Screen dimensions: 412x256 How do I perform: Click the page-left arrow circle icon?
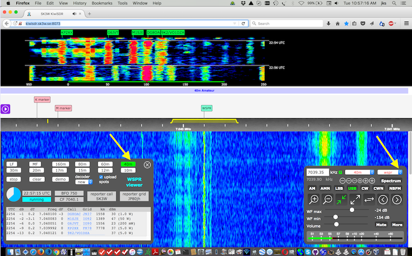pos(383,199)
